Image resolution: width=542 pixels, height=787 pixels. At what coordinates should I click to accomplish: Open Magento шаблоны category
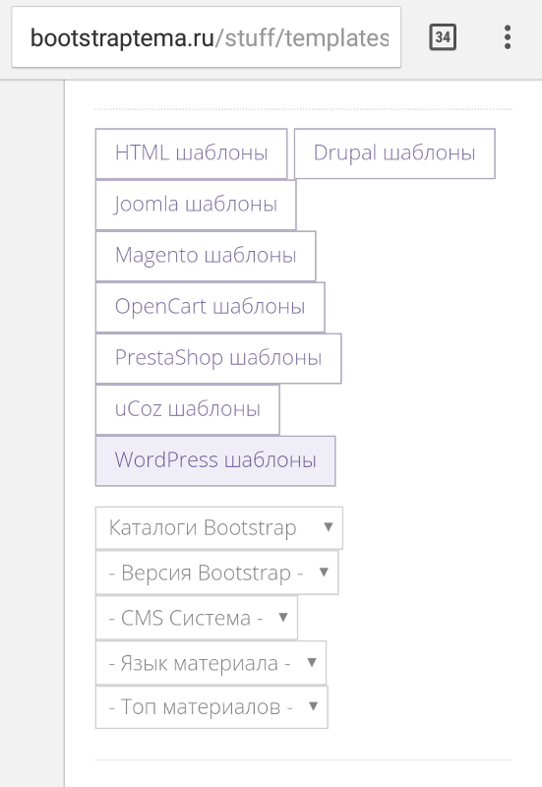206,256
